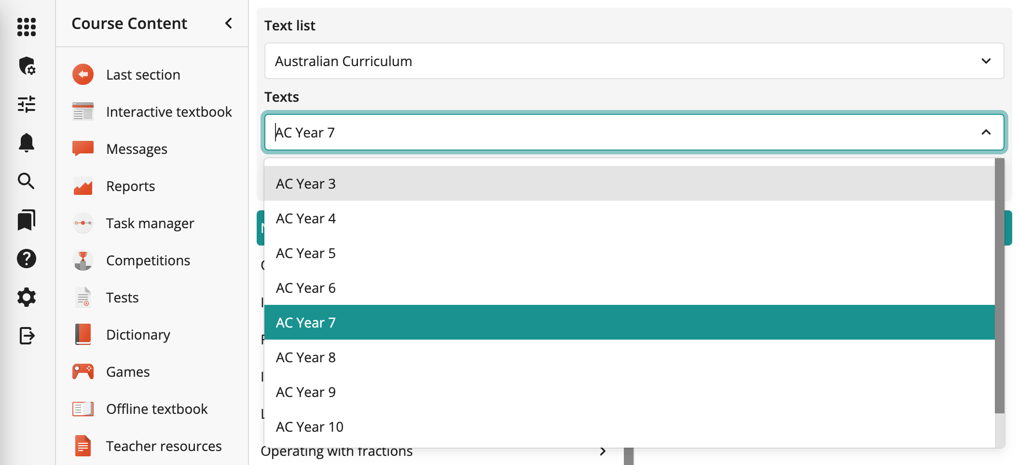Collapse the Texts dropdown with its chevron

click(x=986, y=132)
